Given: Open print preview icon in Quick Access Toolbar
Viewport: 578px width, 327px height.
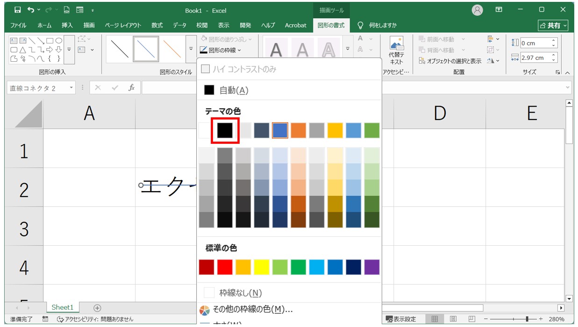Looking at the screenshot, I should click(x=67, y=10).
